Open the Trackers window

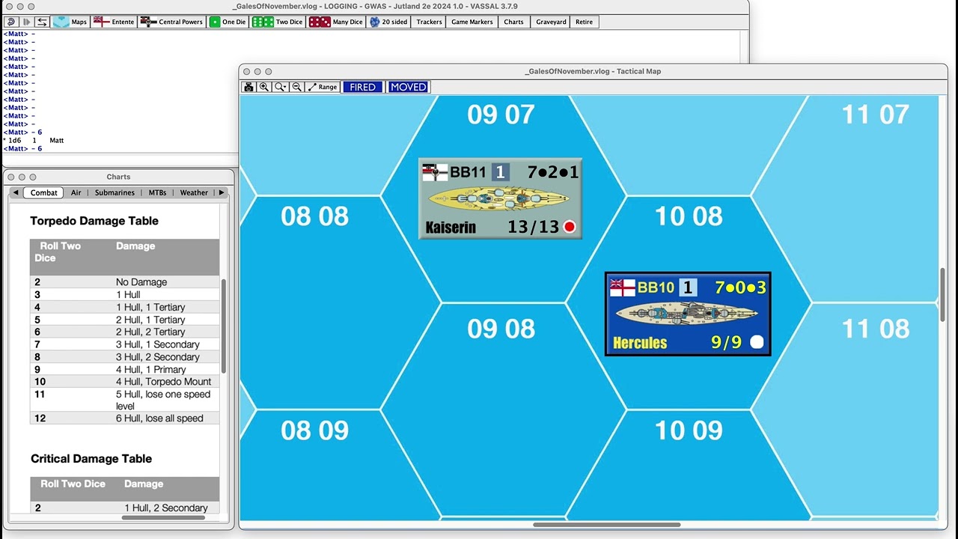pyautogui.click(x=430, y=22)
